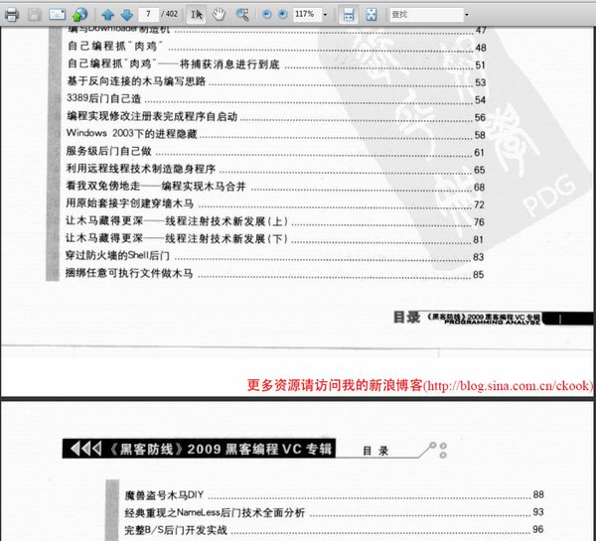Click the entry 3389后门自己造

coord(104,98)
